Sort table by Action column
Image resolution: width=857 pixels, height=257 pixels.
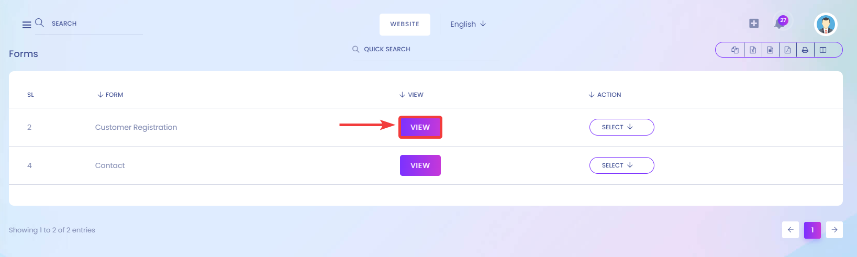(605, 95)
